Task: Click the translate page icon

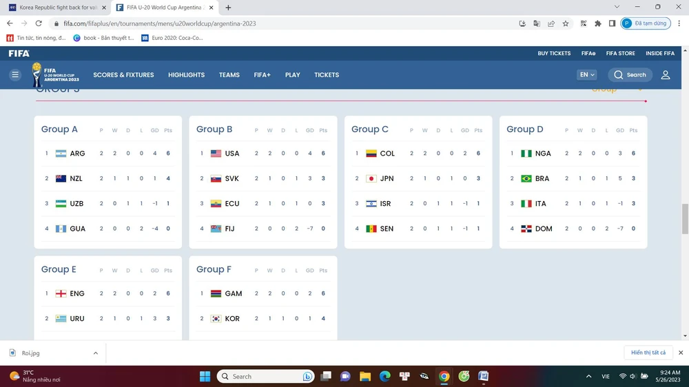Action: pyautogui.click(x=537, y=23)
